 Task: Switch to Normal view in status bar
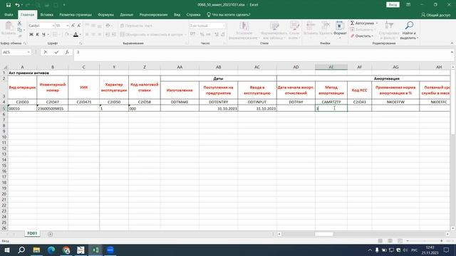380,241
